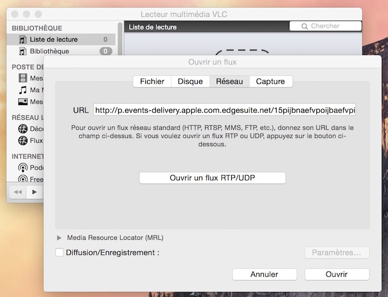Viewport: 388px width, 297px height.
Task: Select the Réseau tab
Action: (x=229, y=81)
